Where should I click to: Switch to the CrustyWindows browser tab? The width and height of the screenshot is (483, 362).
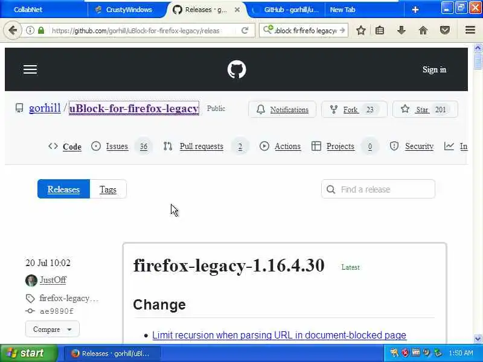(x=129, y=10)
